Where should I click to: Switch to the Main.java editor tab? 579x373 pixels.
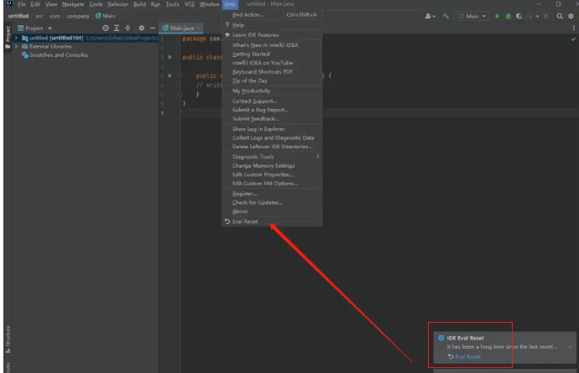[x=182, y=28]
